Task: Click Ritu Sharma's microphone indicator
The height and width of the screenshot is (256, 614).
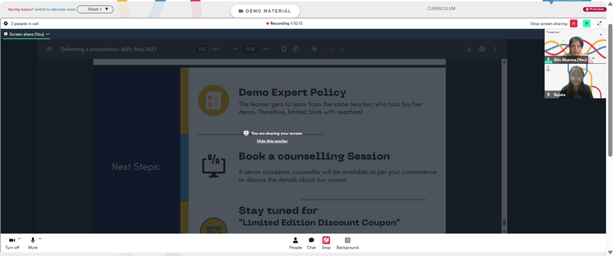Action: click(x=548, y=60)
